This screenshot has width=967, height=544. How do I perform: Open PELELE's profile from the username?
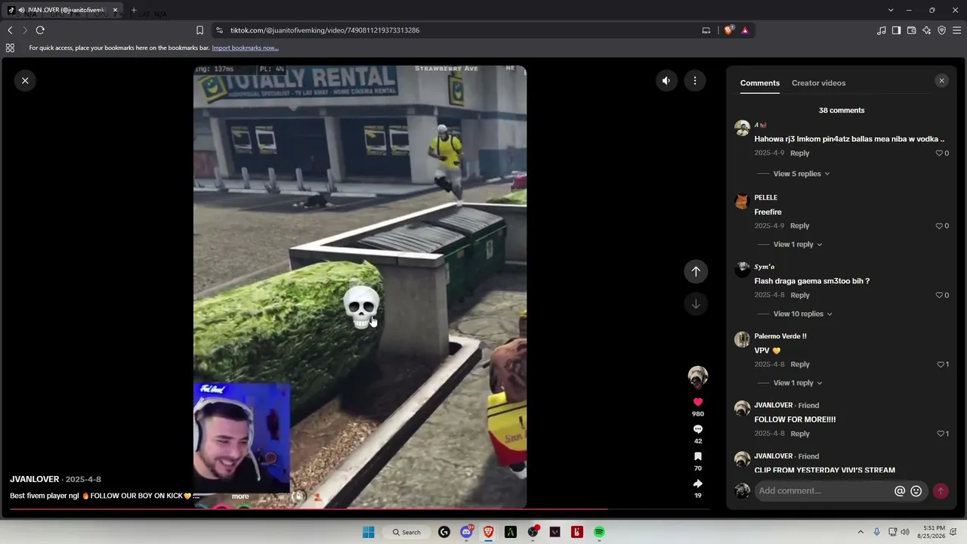point(765,198)
